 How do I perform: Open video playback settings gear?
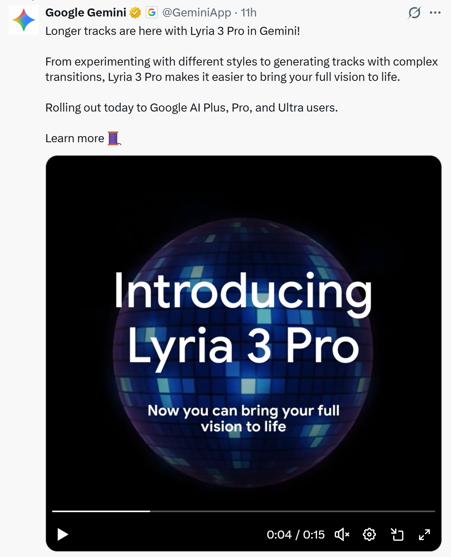369,534
